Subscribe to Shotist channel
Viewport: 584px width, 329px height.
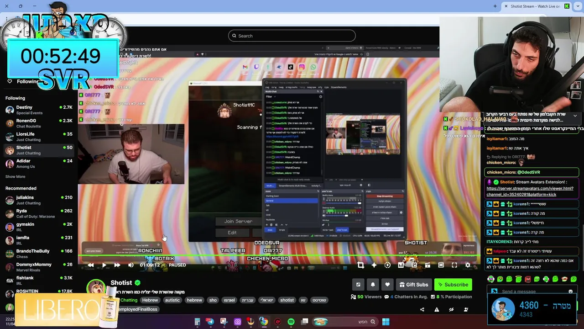tap(453, 285)
